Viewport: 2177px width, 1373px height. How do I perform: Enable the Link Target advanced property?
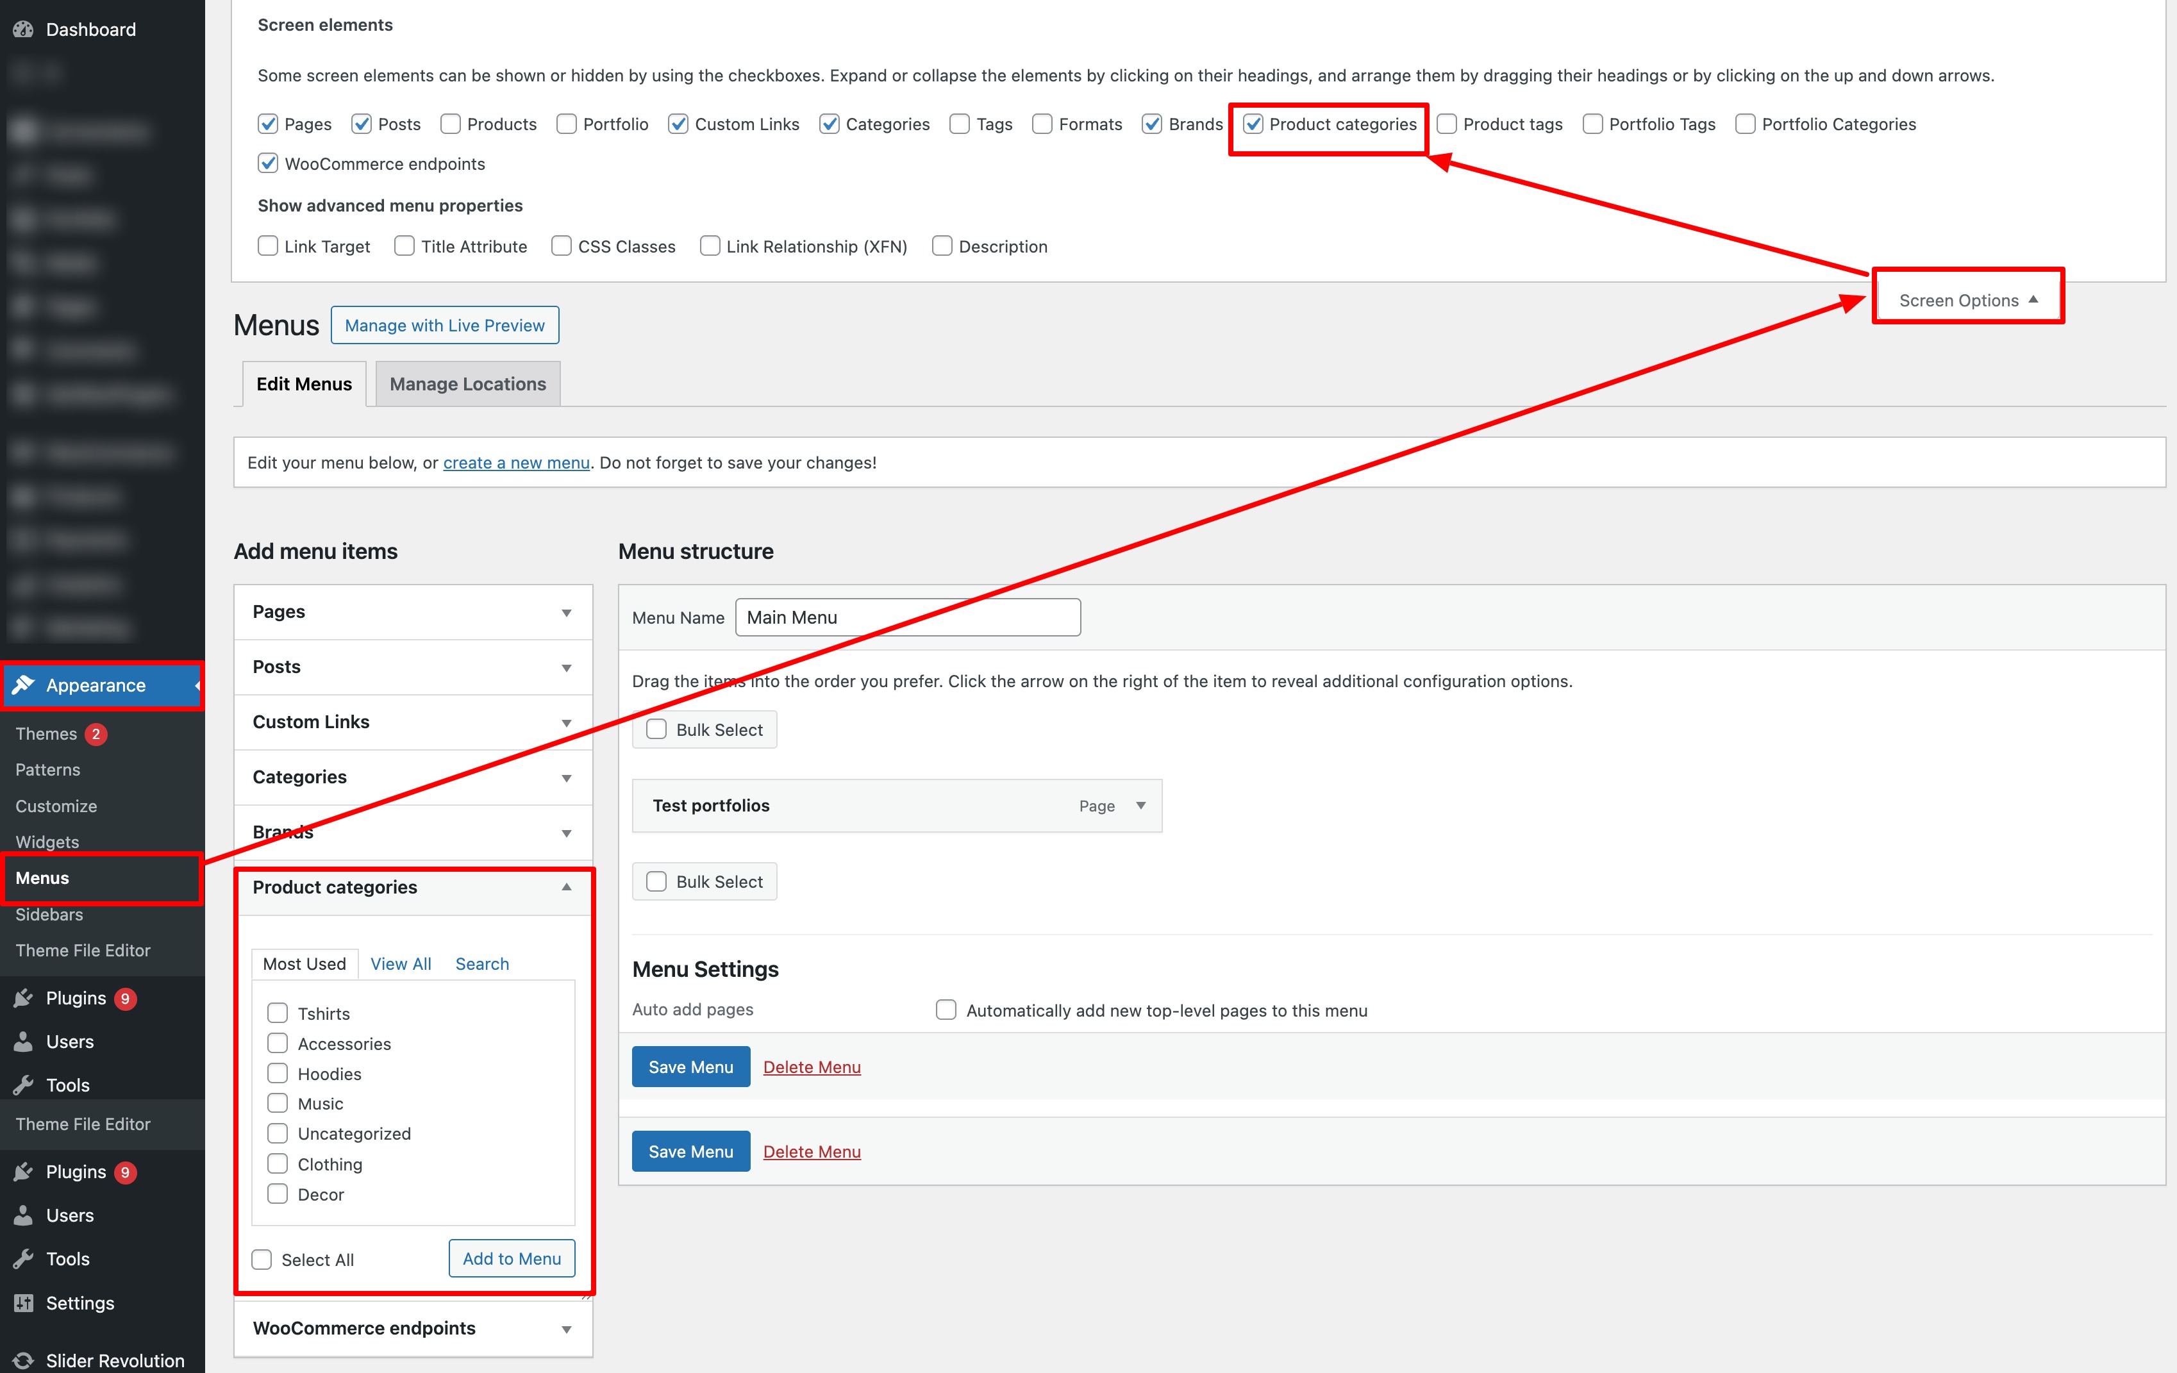point(267,246)
